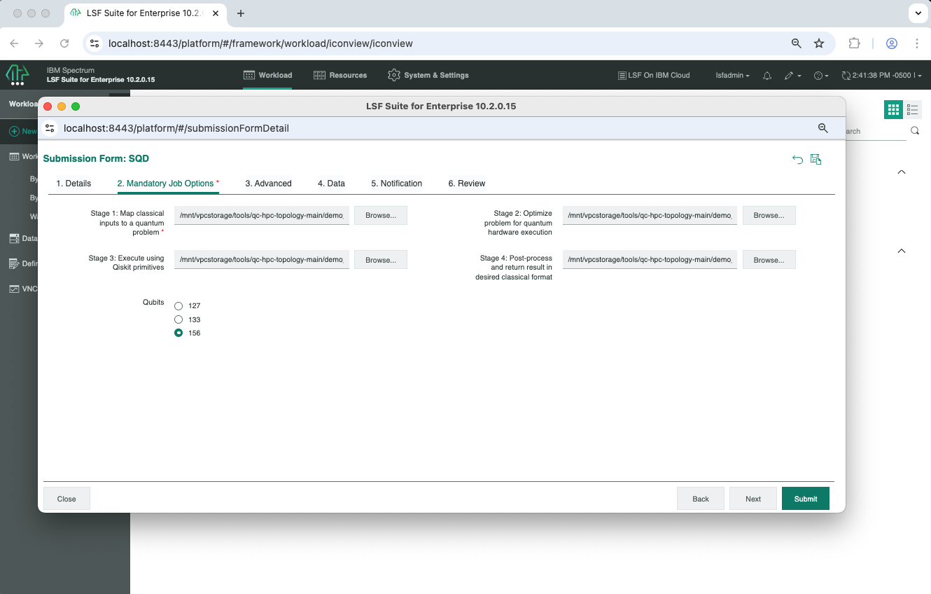Bookmark this page with star icon

[x=819, y=43]
